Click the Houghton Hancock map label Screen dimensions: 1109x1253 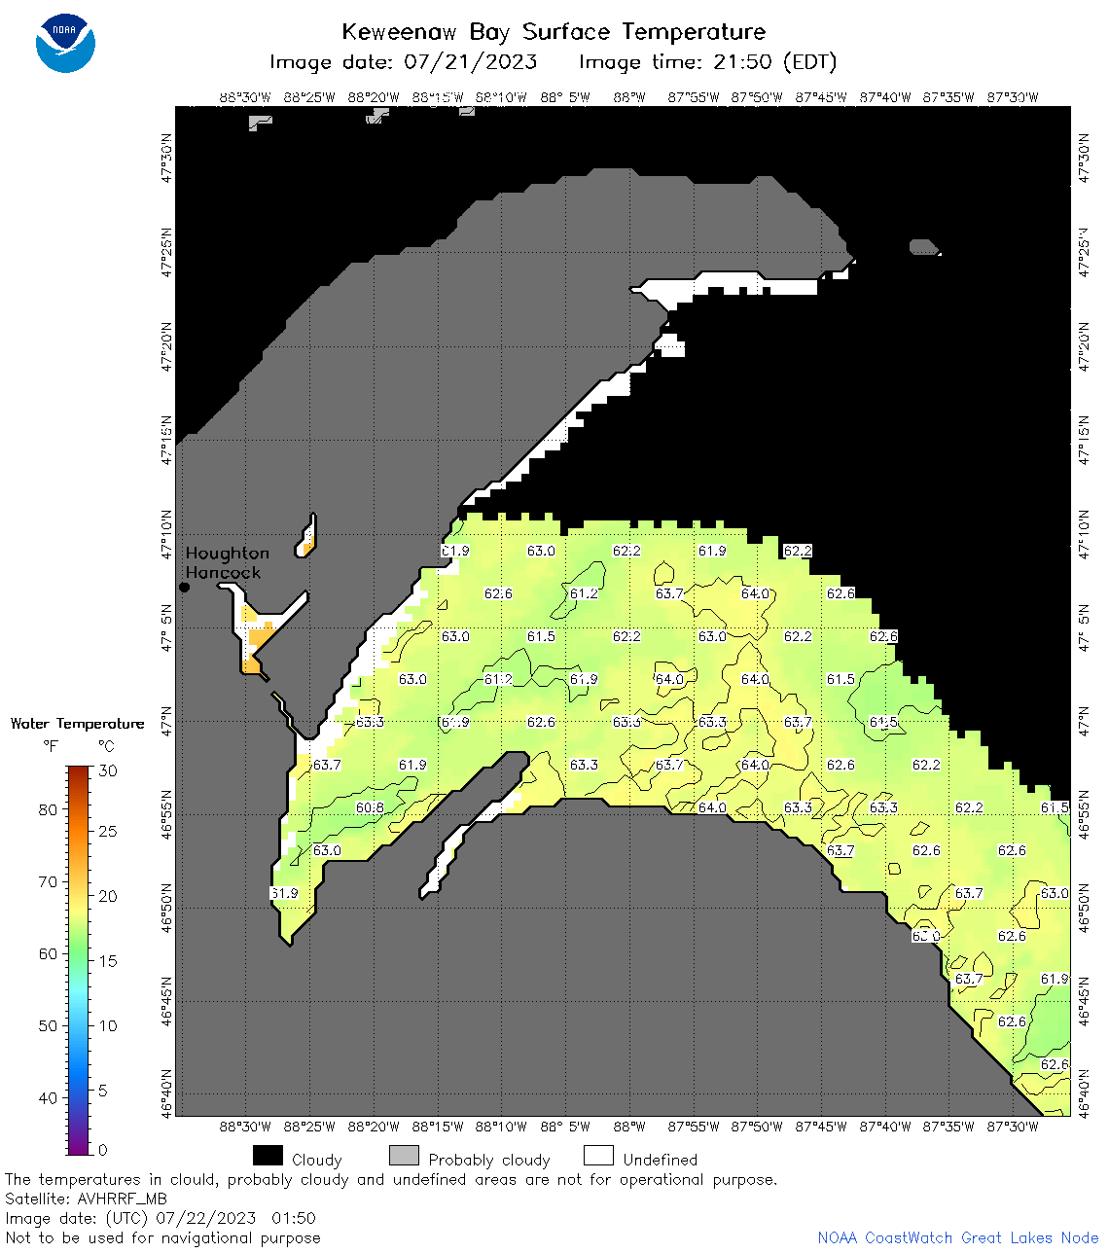tap(227, 562)
